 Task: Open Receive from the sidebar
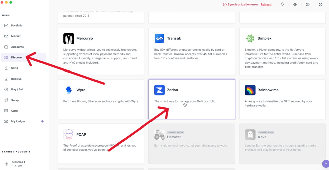coord(17,79)
